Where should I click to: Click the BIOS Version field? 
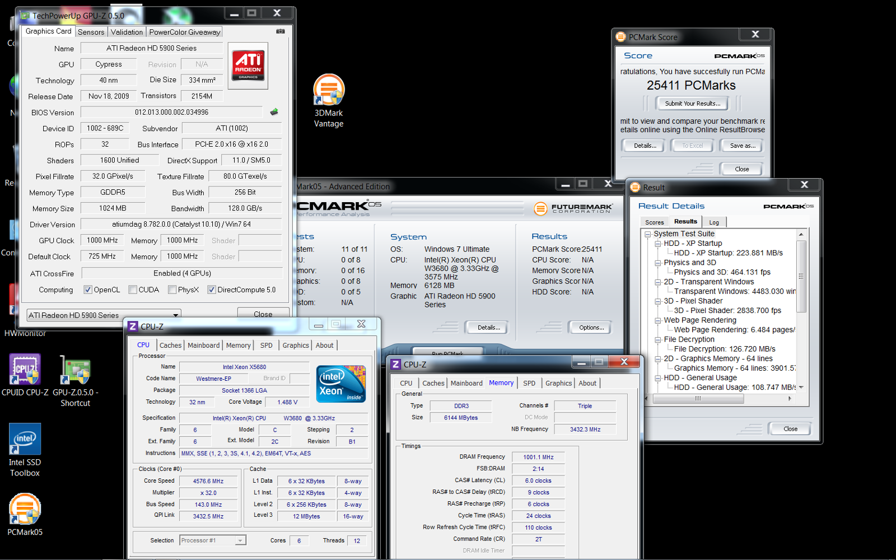pos(171,112)
